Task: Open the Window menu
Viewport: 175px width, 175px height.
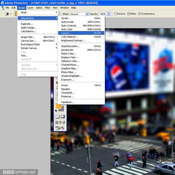Action: 64,8
